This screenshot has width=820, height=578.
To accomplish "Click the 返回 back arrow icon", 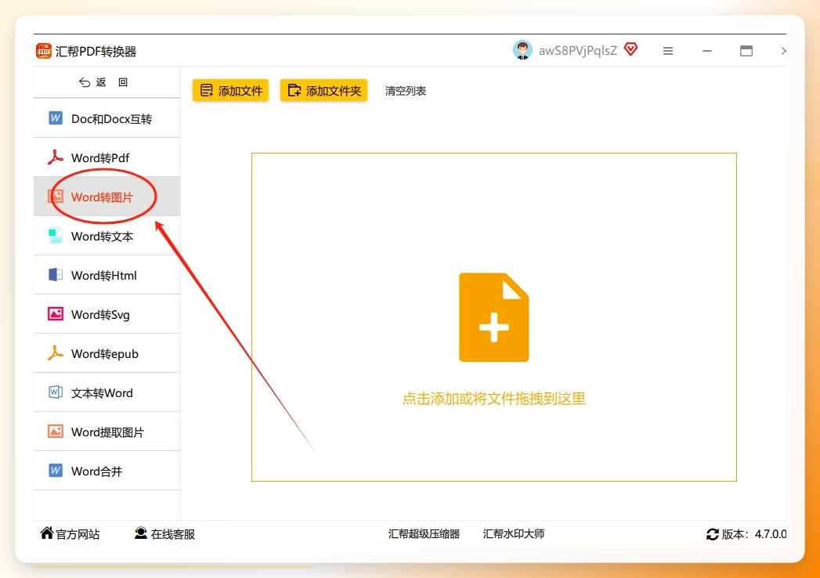I will coord(85,82).
